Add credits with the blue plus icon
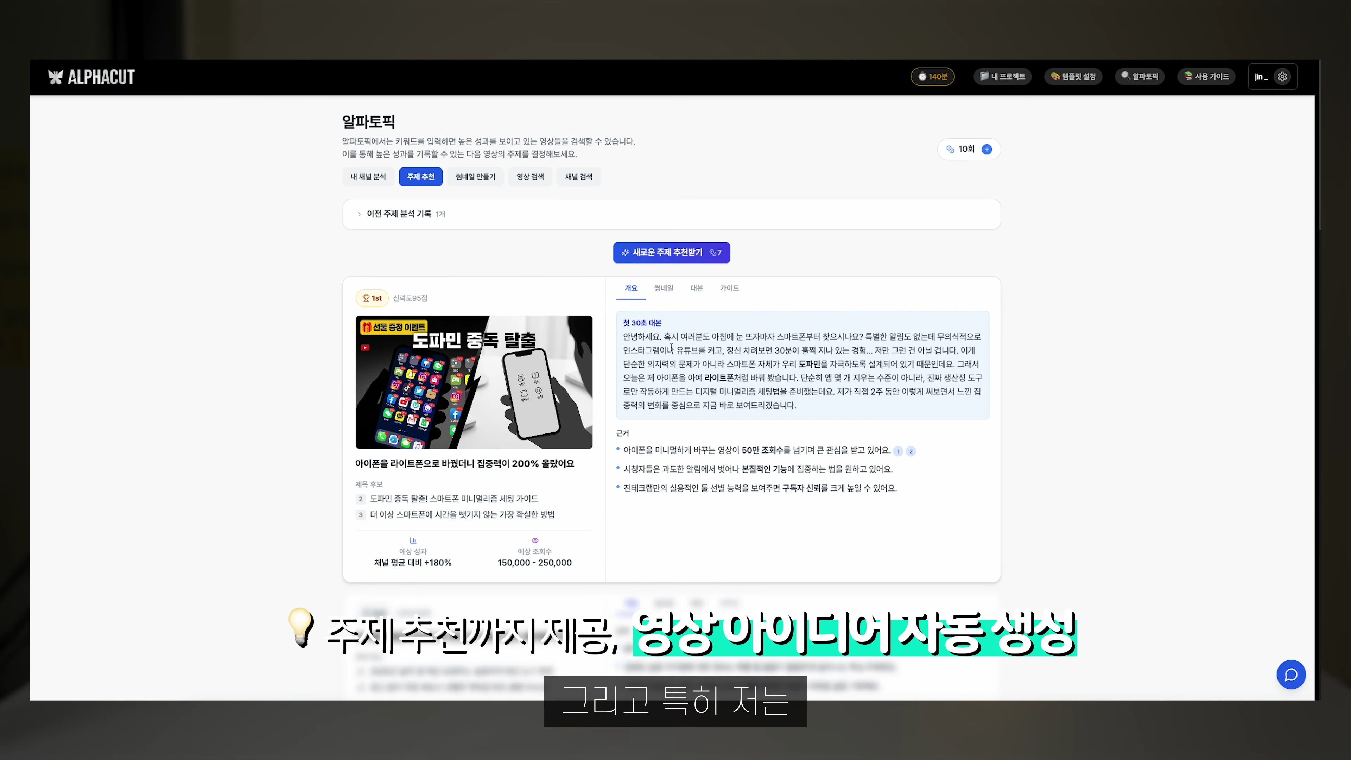Screen dimensions: 1351x760 (x=987, y=150)
